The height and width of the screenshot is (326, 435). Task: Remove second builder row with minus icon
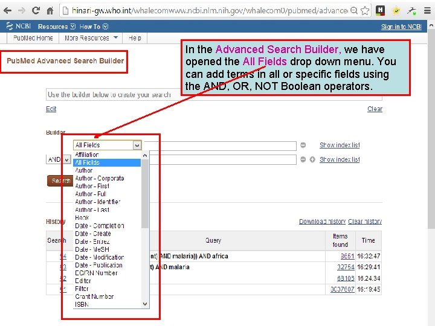303,159
